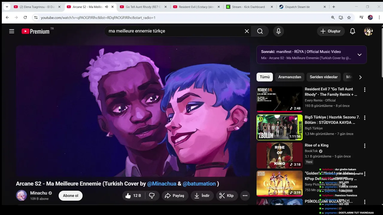Open the Chrome profile avatar
Viewport: 383px width, 215px height.
pyautogui.click(x=370, y=18)
